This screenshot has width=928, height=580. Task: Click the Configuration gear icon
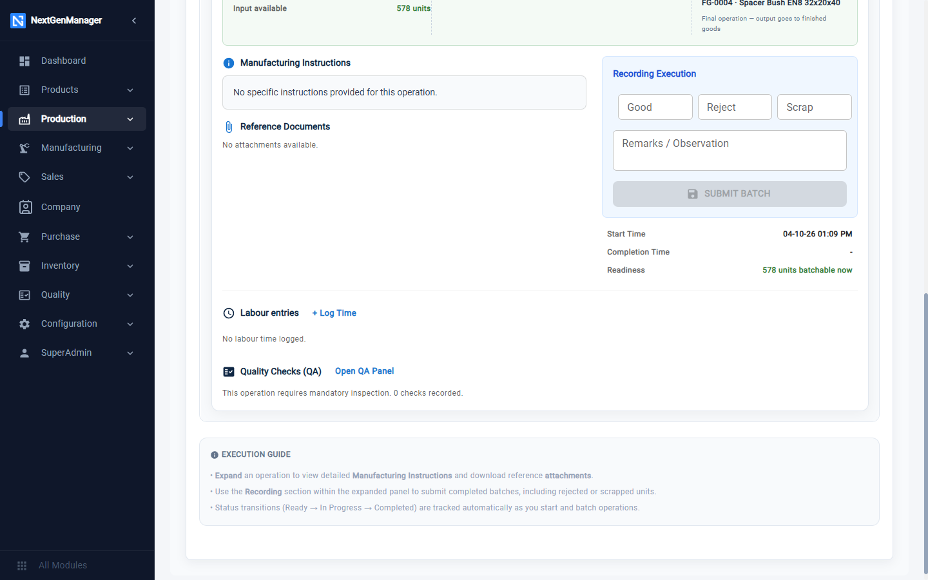point(24,324)
